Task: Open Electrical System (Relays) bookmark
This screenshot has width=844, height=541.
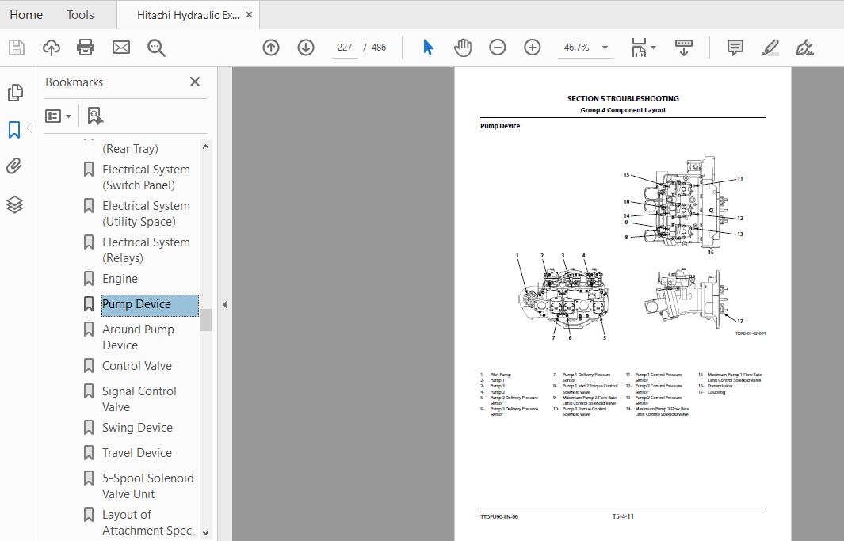Action: pyautogui.click(x=146, y=250)
